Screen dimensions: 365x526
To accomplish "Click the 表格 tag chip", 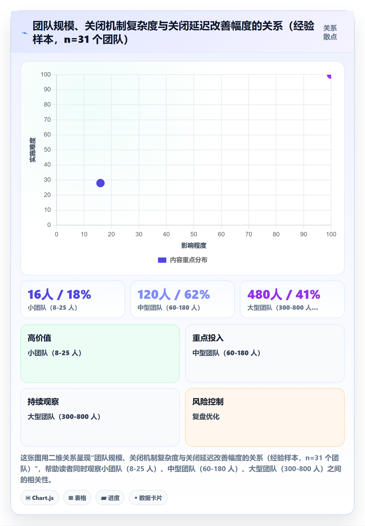I will 77,498.
